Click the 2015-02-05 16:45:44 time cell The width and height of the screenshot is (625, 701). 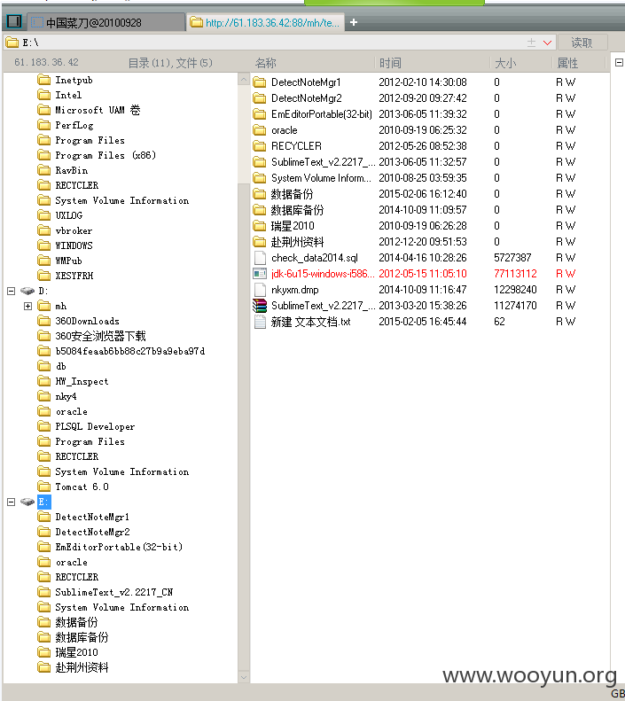coord(423,322)
